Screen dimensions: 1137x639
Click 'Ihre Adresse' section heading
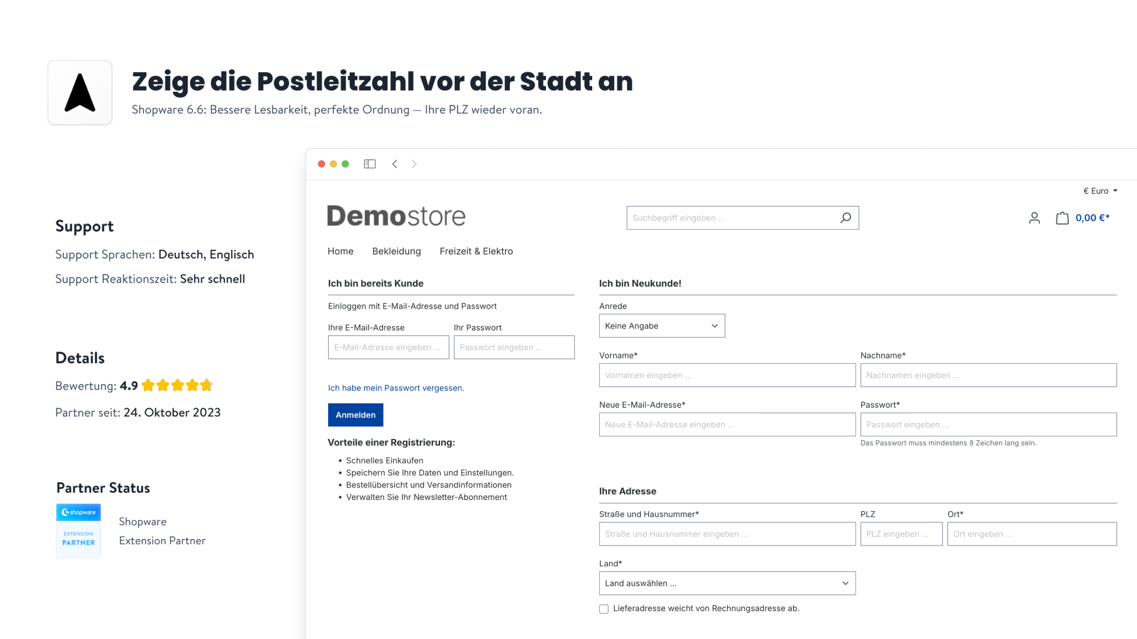click(x=628, y=491)
